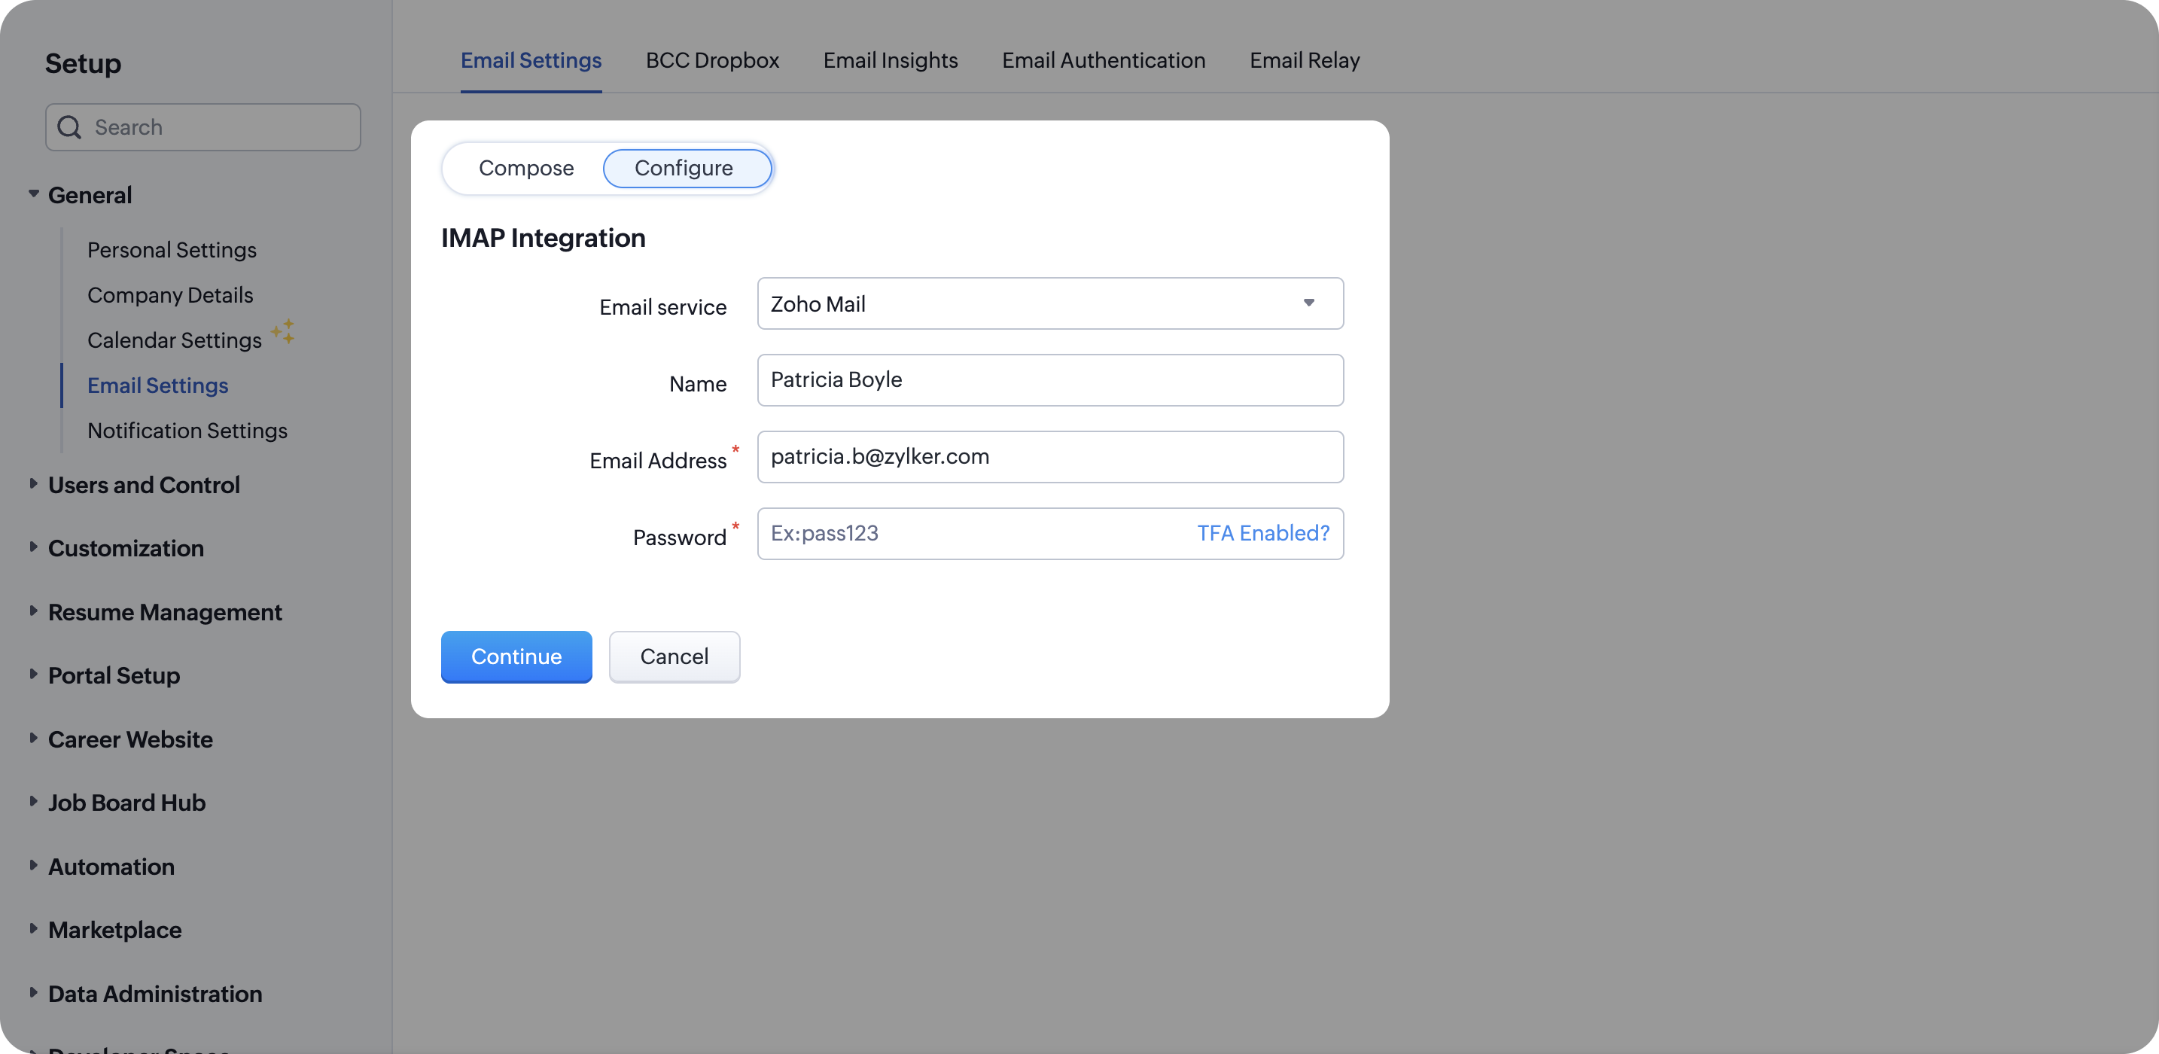Click the Cancel button
Viewport: 2159px width, 1054px height.
pos(674,656)
